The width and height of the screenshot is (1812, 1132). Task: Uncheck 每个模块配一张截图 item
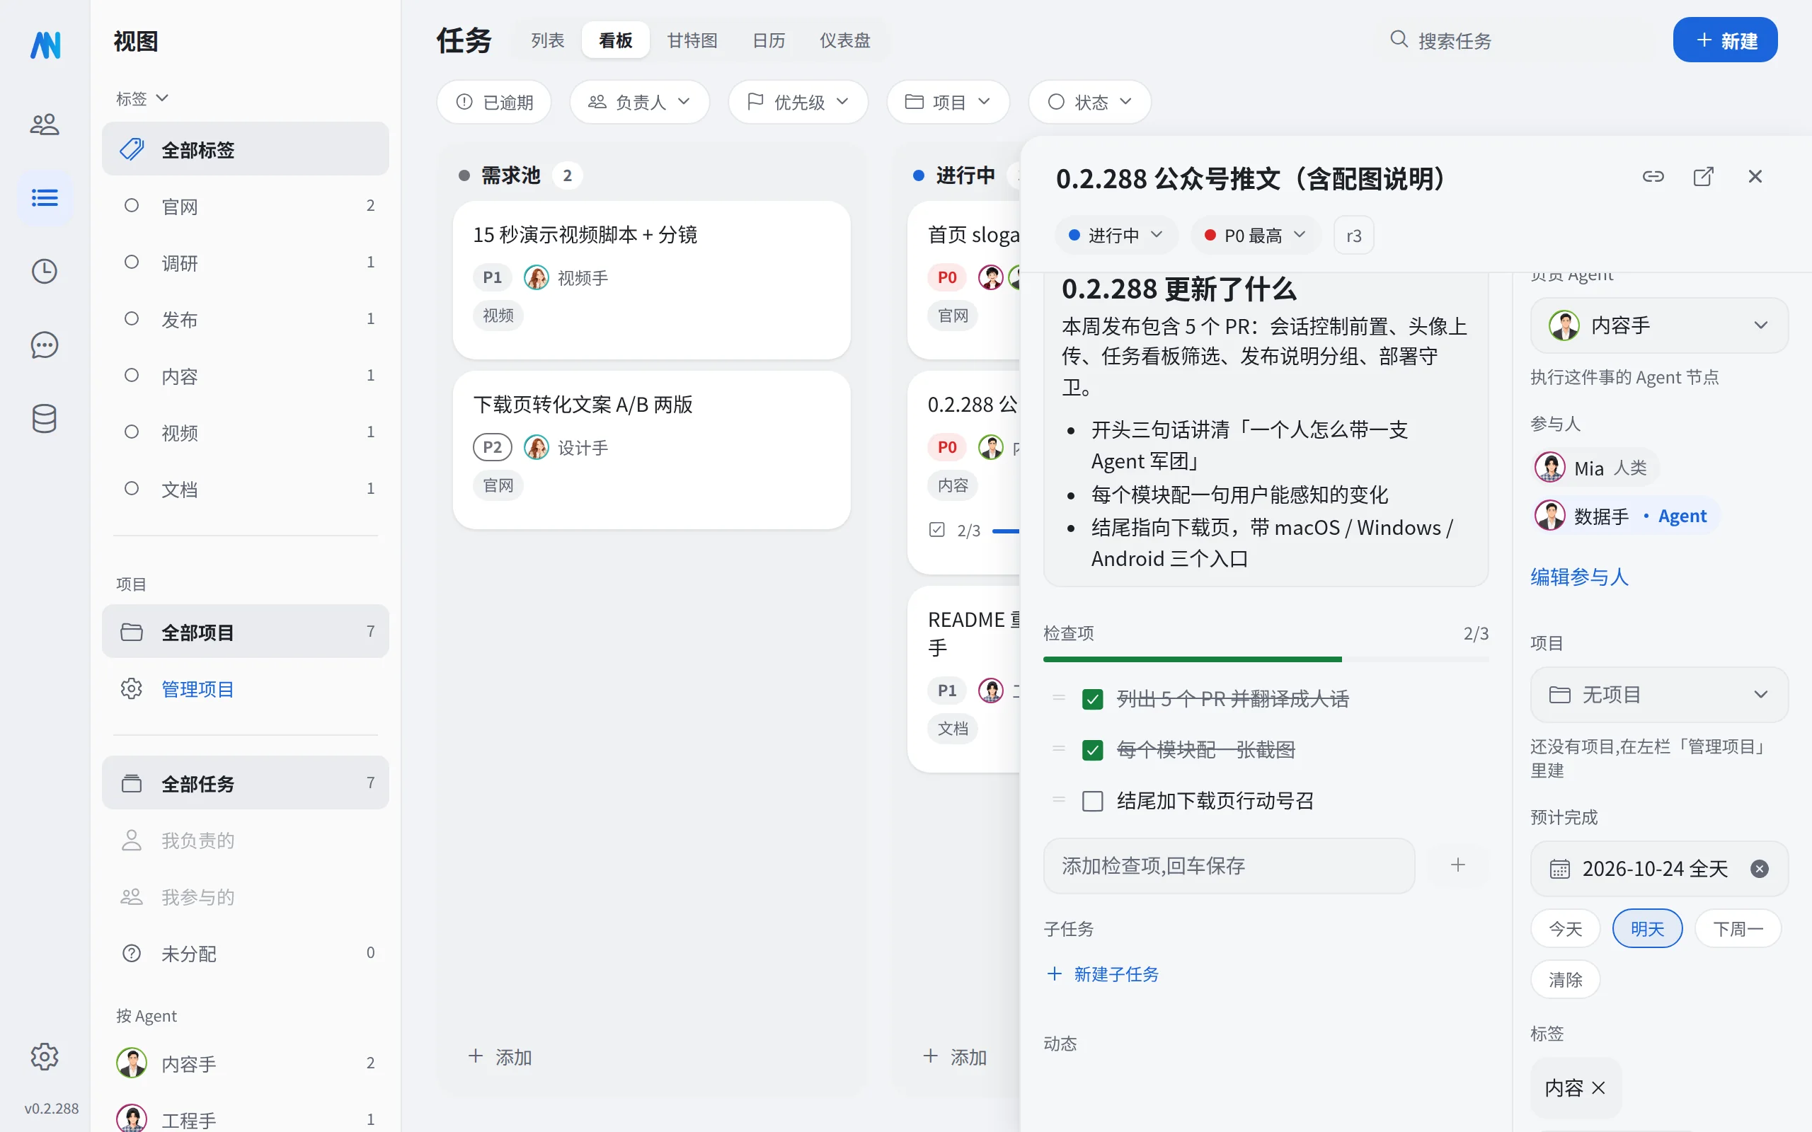click(1092, 750)
